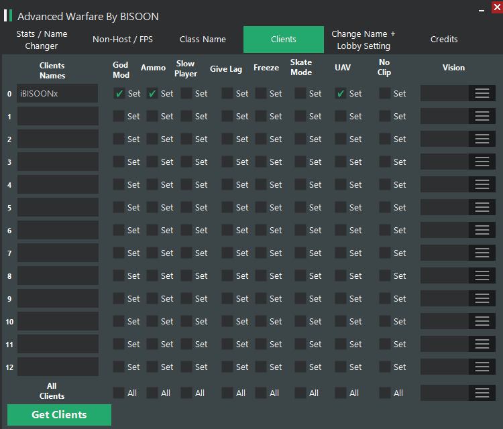503x429 pixels.
Task: Enable Give Lag for All Clients
Action: tap(227, 393)
